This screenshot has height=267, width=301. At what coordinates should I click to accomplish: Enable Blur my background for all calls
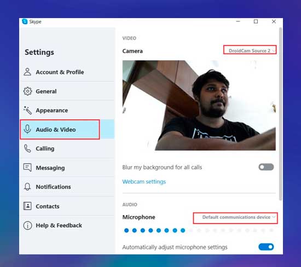pyautogui.click(x=266, y=167)
